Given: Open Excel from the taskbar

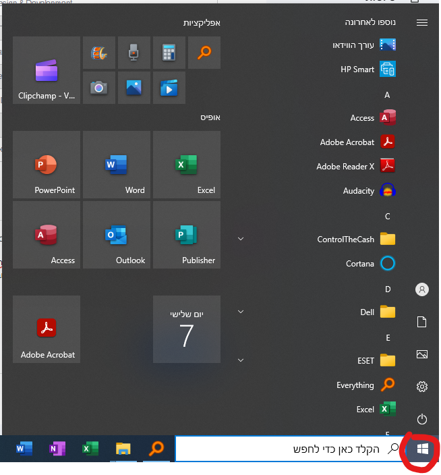Looking at the screenshot, I should (90, 449).
